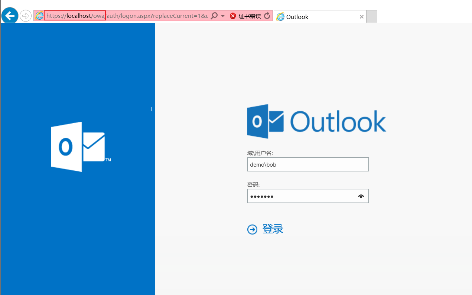The width and height of the screenshot is (472, 295).
Task: Click the circular arrow icon beside 登录
Action: pyautogui.click(x=253, y=229)
